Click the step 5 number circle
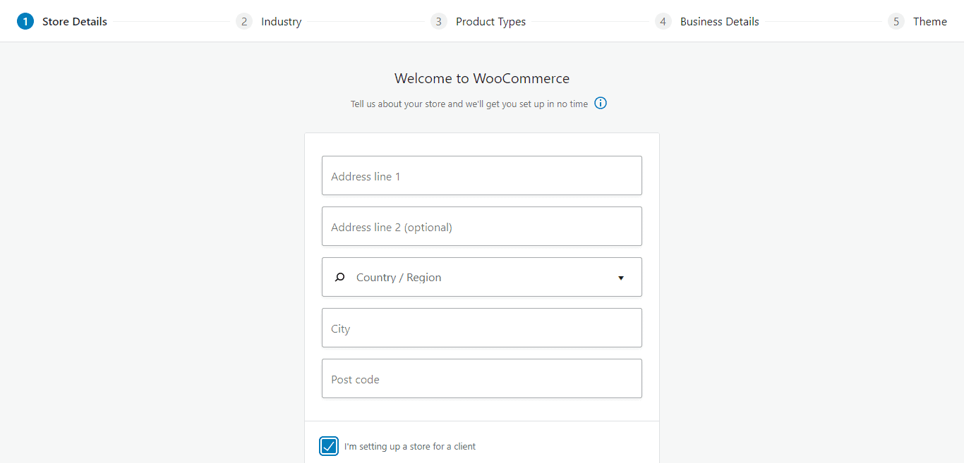Image resolution: width=964 pixels, height=463 pixels. click(896, 21)
